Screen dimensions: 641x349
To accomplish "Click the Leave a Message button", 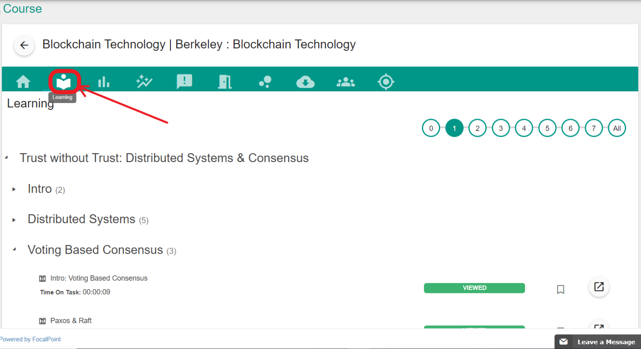I will coord(597,342).
